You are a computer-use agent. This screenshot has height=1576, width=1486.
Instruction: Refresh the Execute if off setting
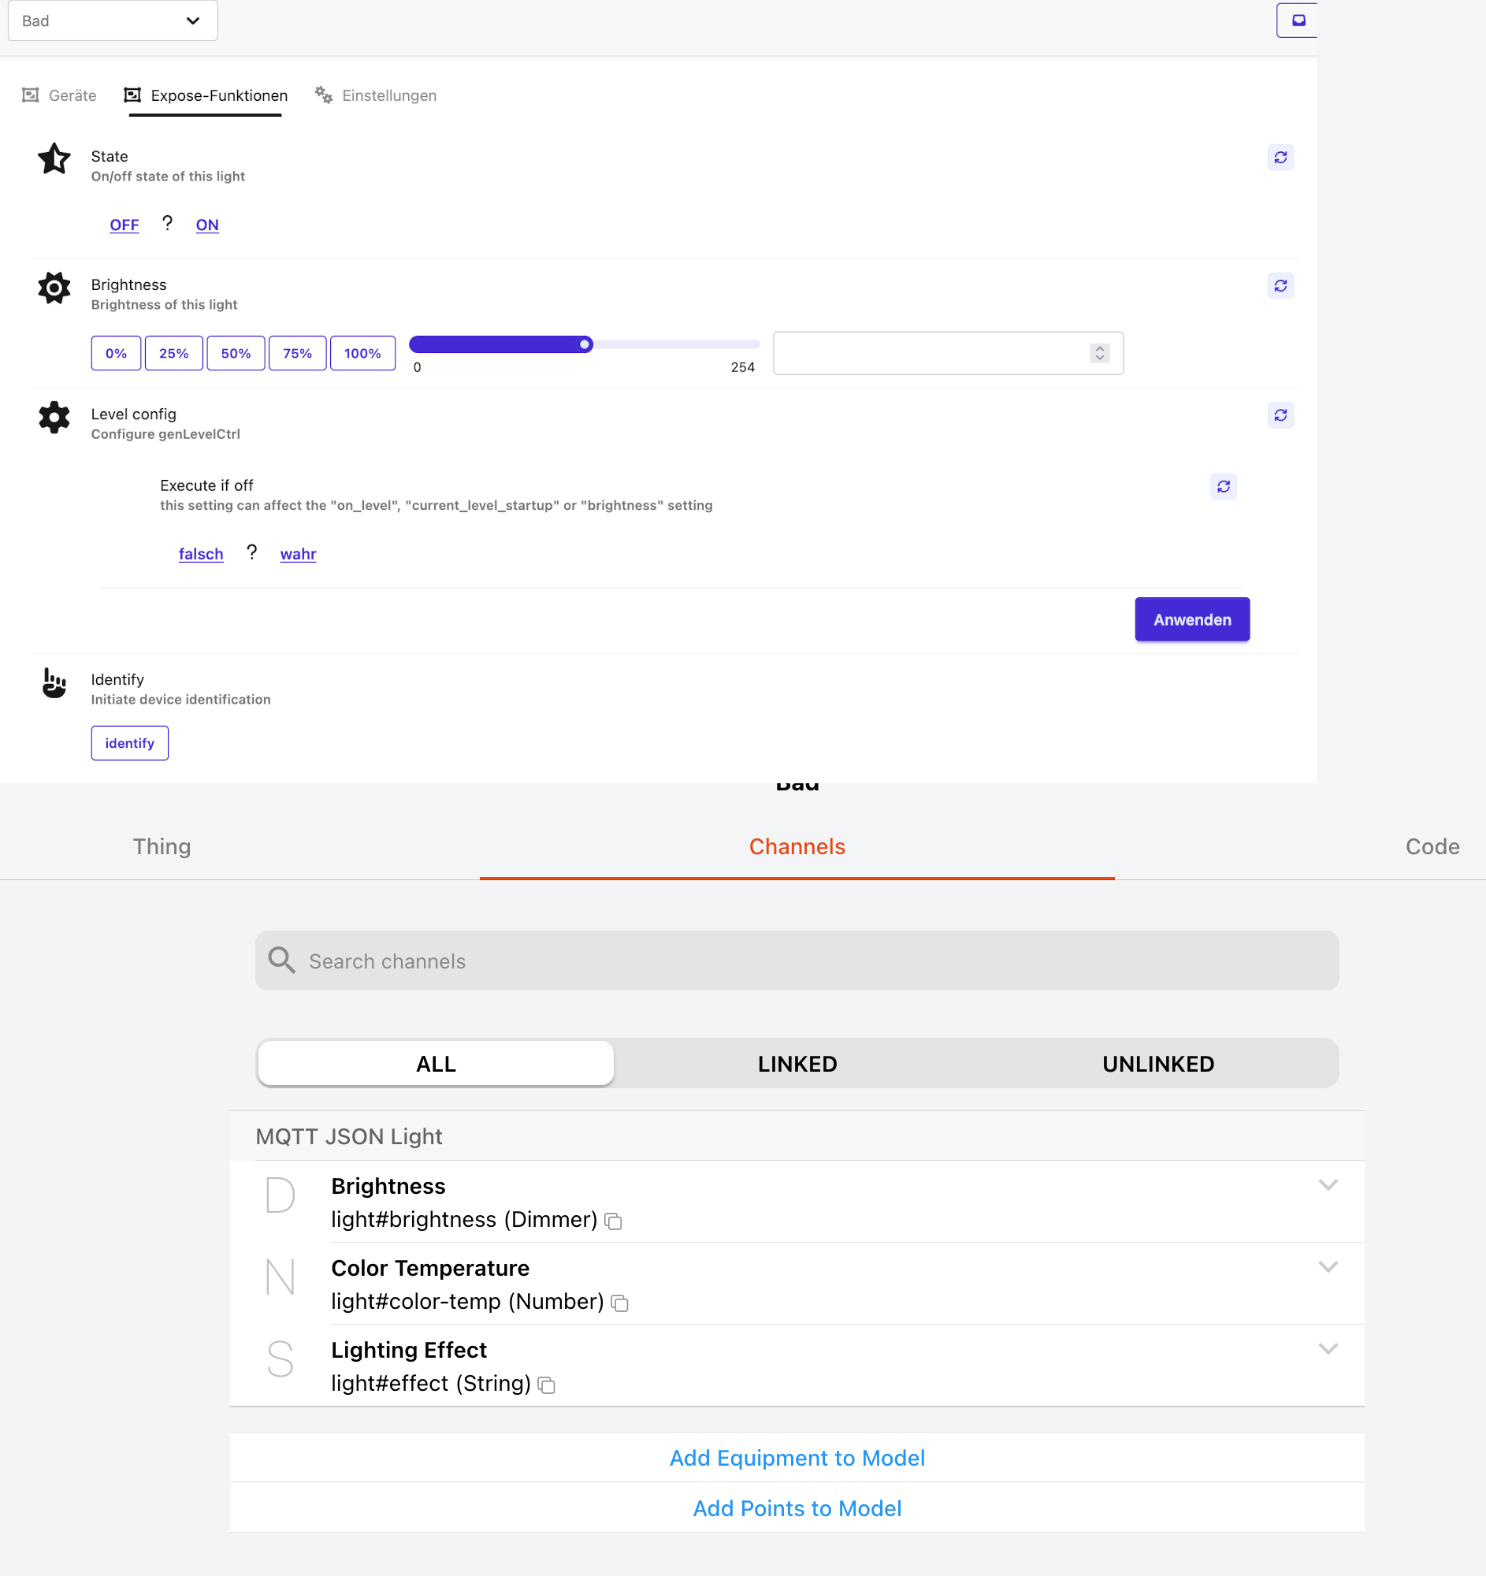[x=1223, y=487]
